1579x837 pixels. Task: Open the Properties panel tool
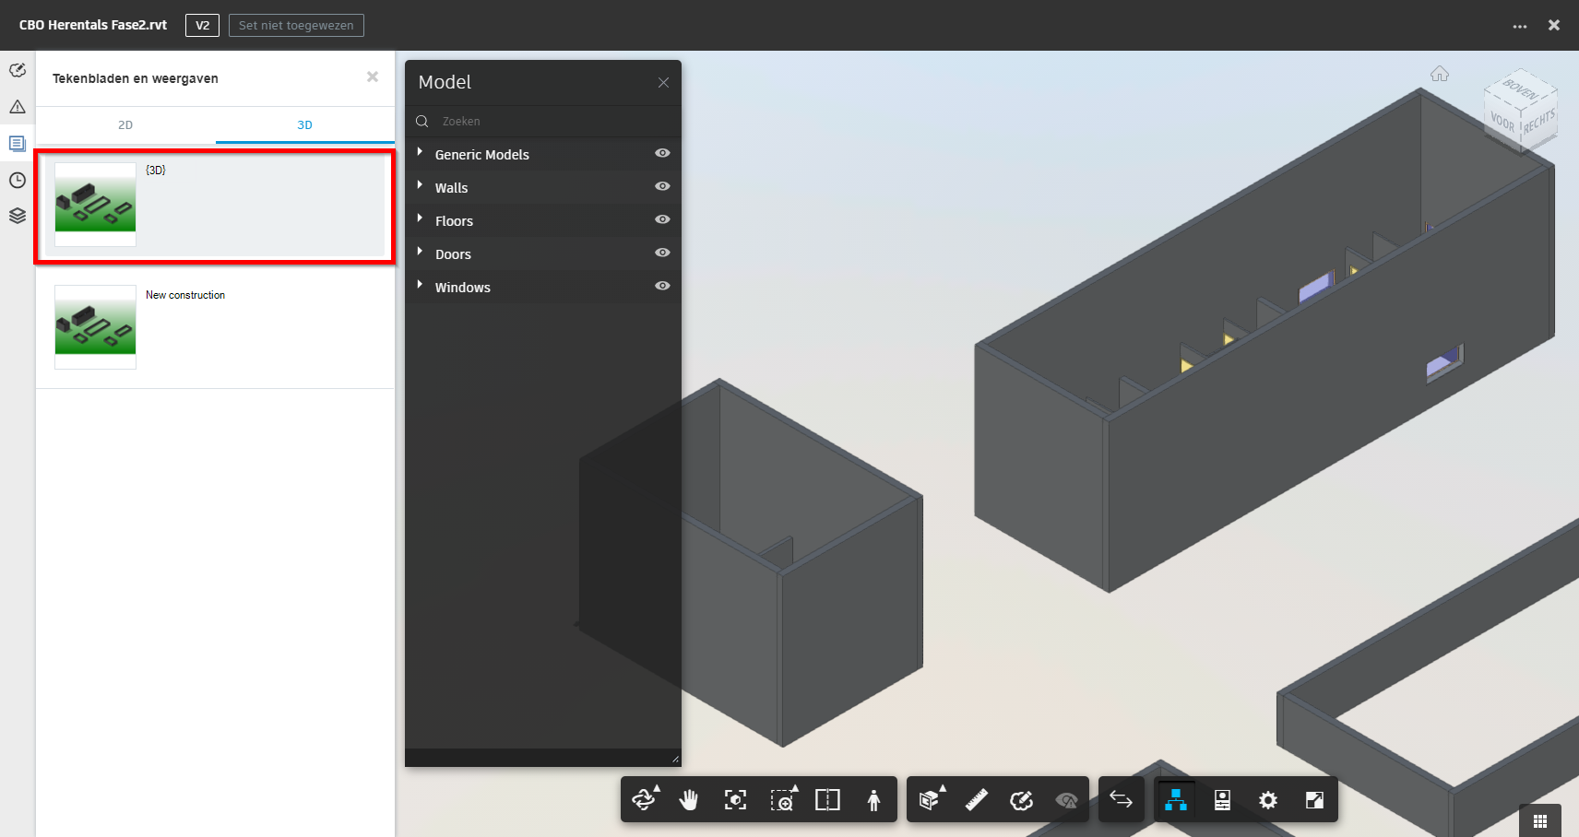pos(1222,800)
